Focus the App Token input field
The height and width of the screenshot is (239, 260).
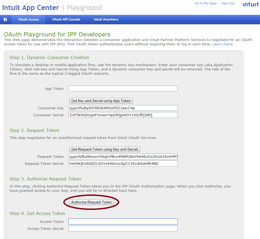click(x=123, y=88)
